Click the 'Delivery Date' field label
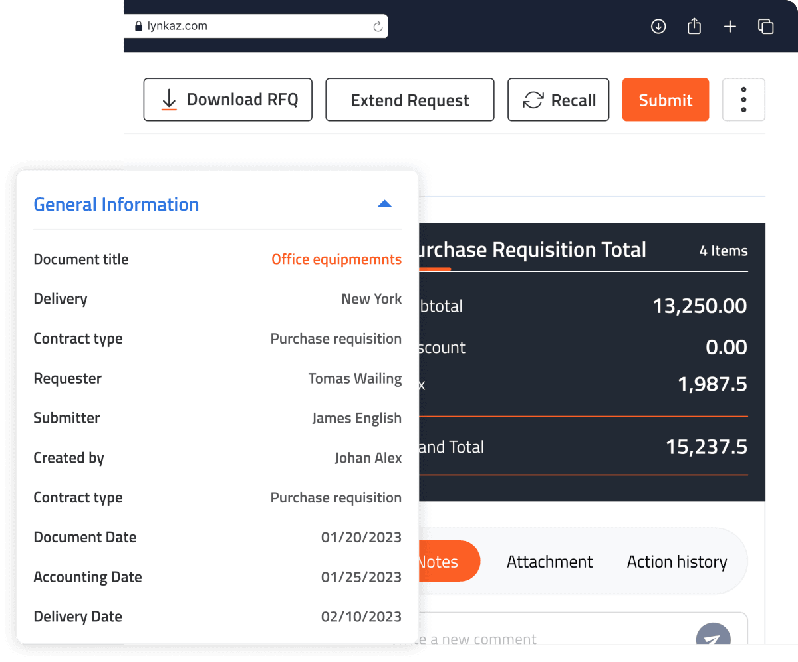798x662 pixels. (x=78, y=617)
